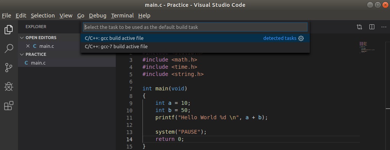Click the gear icon beside detected tasks
Screen dimensions: 390x150
click(x=301, y=38)
